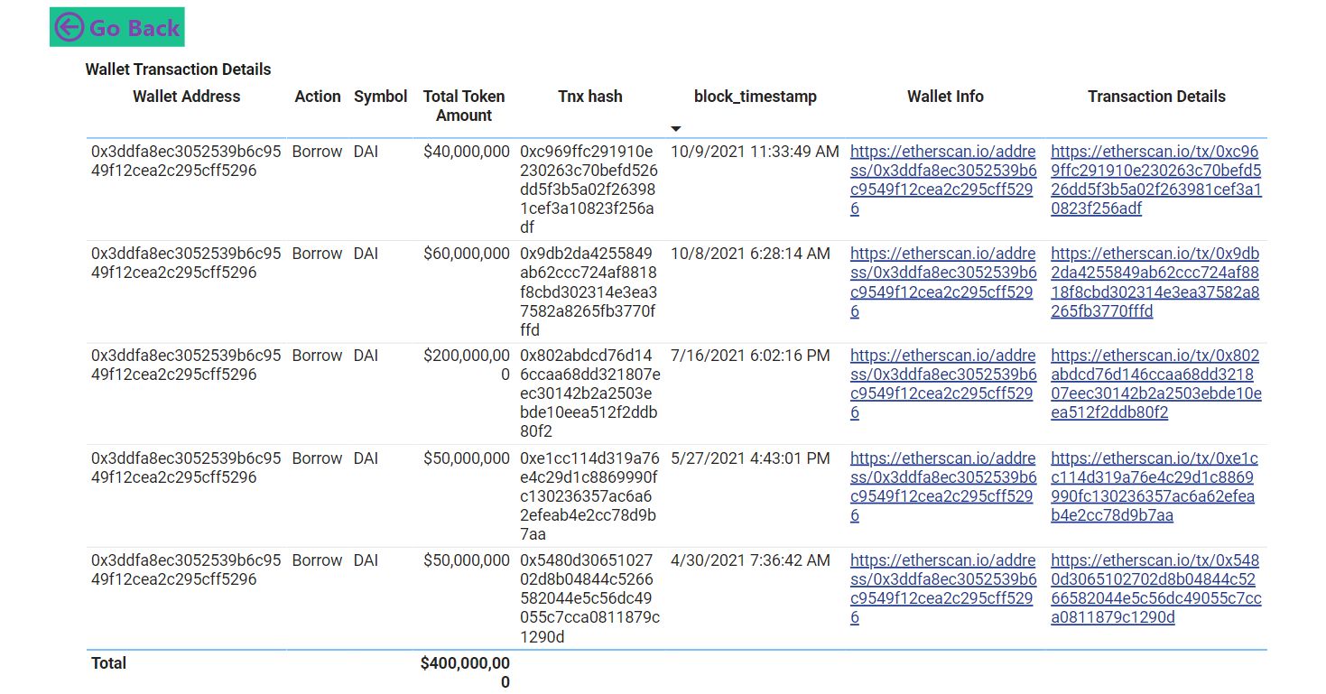Click the Symbol column header
The height and width of the screenshot is (694, 1326).
click(x=381, y=97)
